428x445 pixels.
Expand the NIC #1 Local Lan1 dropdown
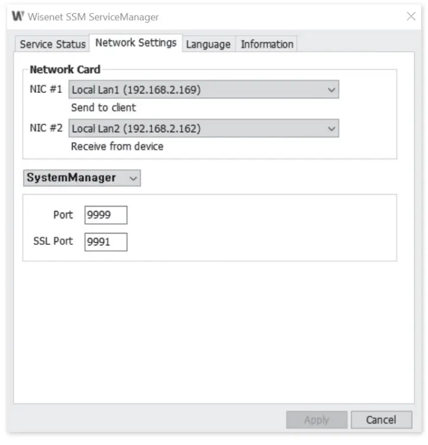click(x=204, y=90)
